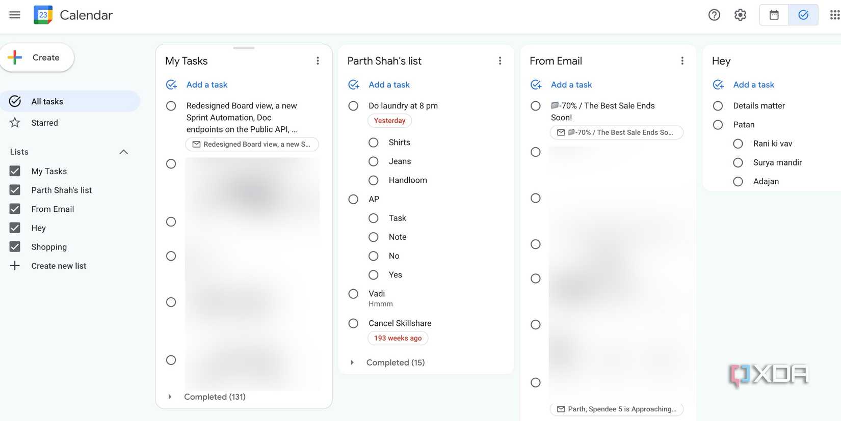The width and height of the screenshot is (841, 421).
Task: Open My Tasks list options menu
Action: pos(318,61)
